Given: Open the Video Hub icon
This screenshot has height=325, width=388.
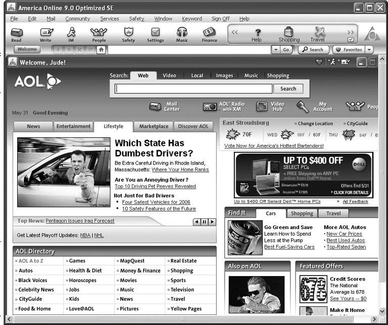Looking at the screenshot, I should [x=262, y=106].
